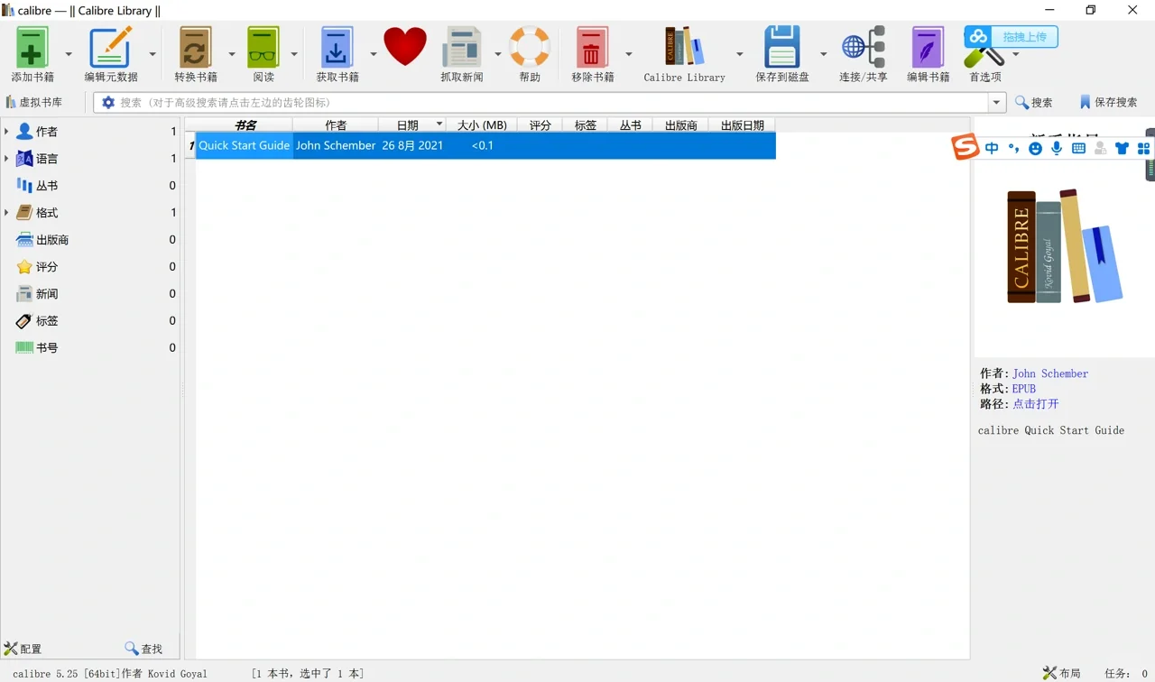
Task: Select 标签 (Tags) in tag browser
Action: click(47, 321)
